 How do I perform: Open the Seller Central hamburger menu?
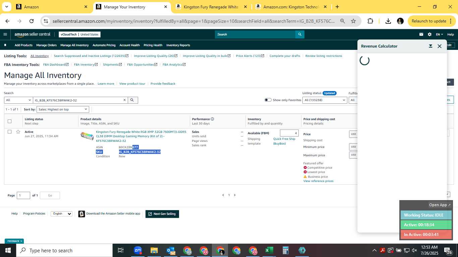click(5, 34)
